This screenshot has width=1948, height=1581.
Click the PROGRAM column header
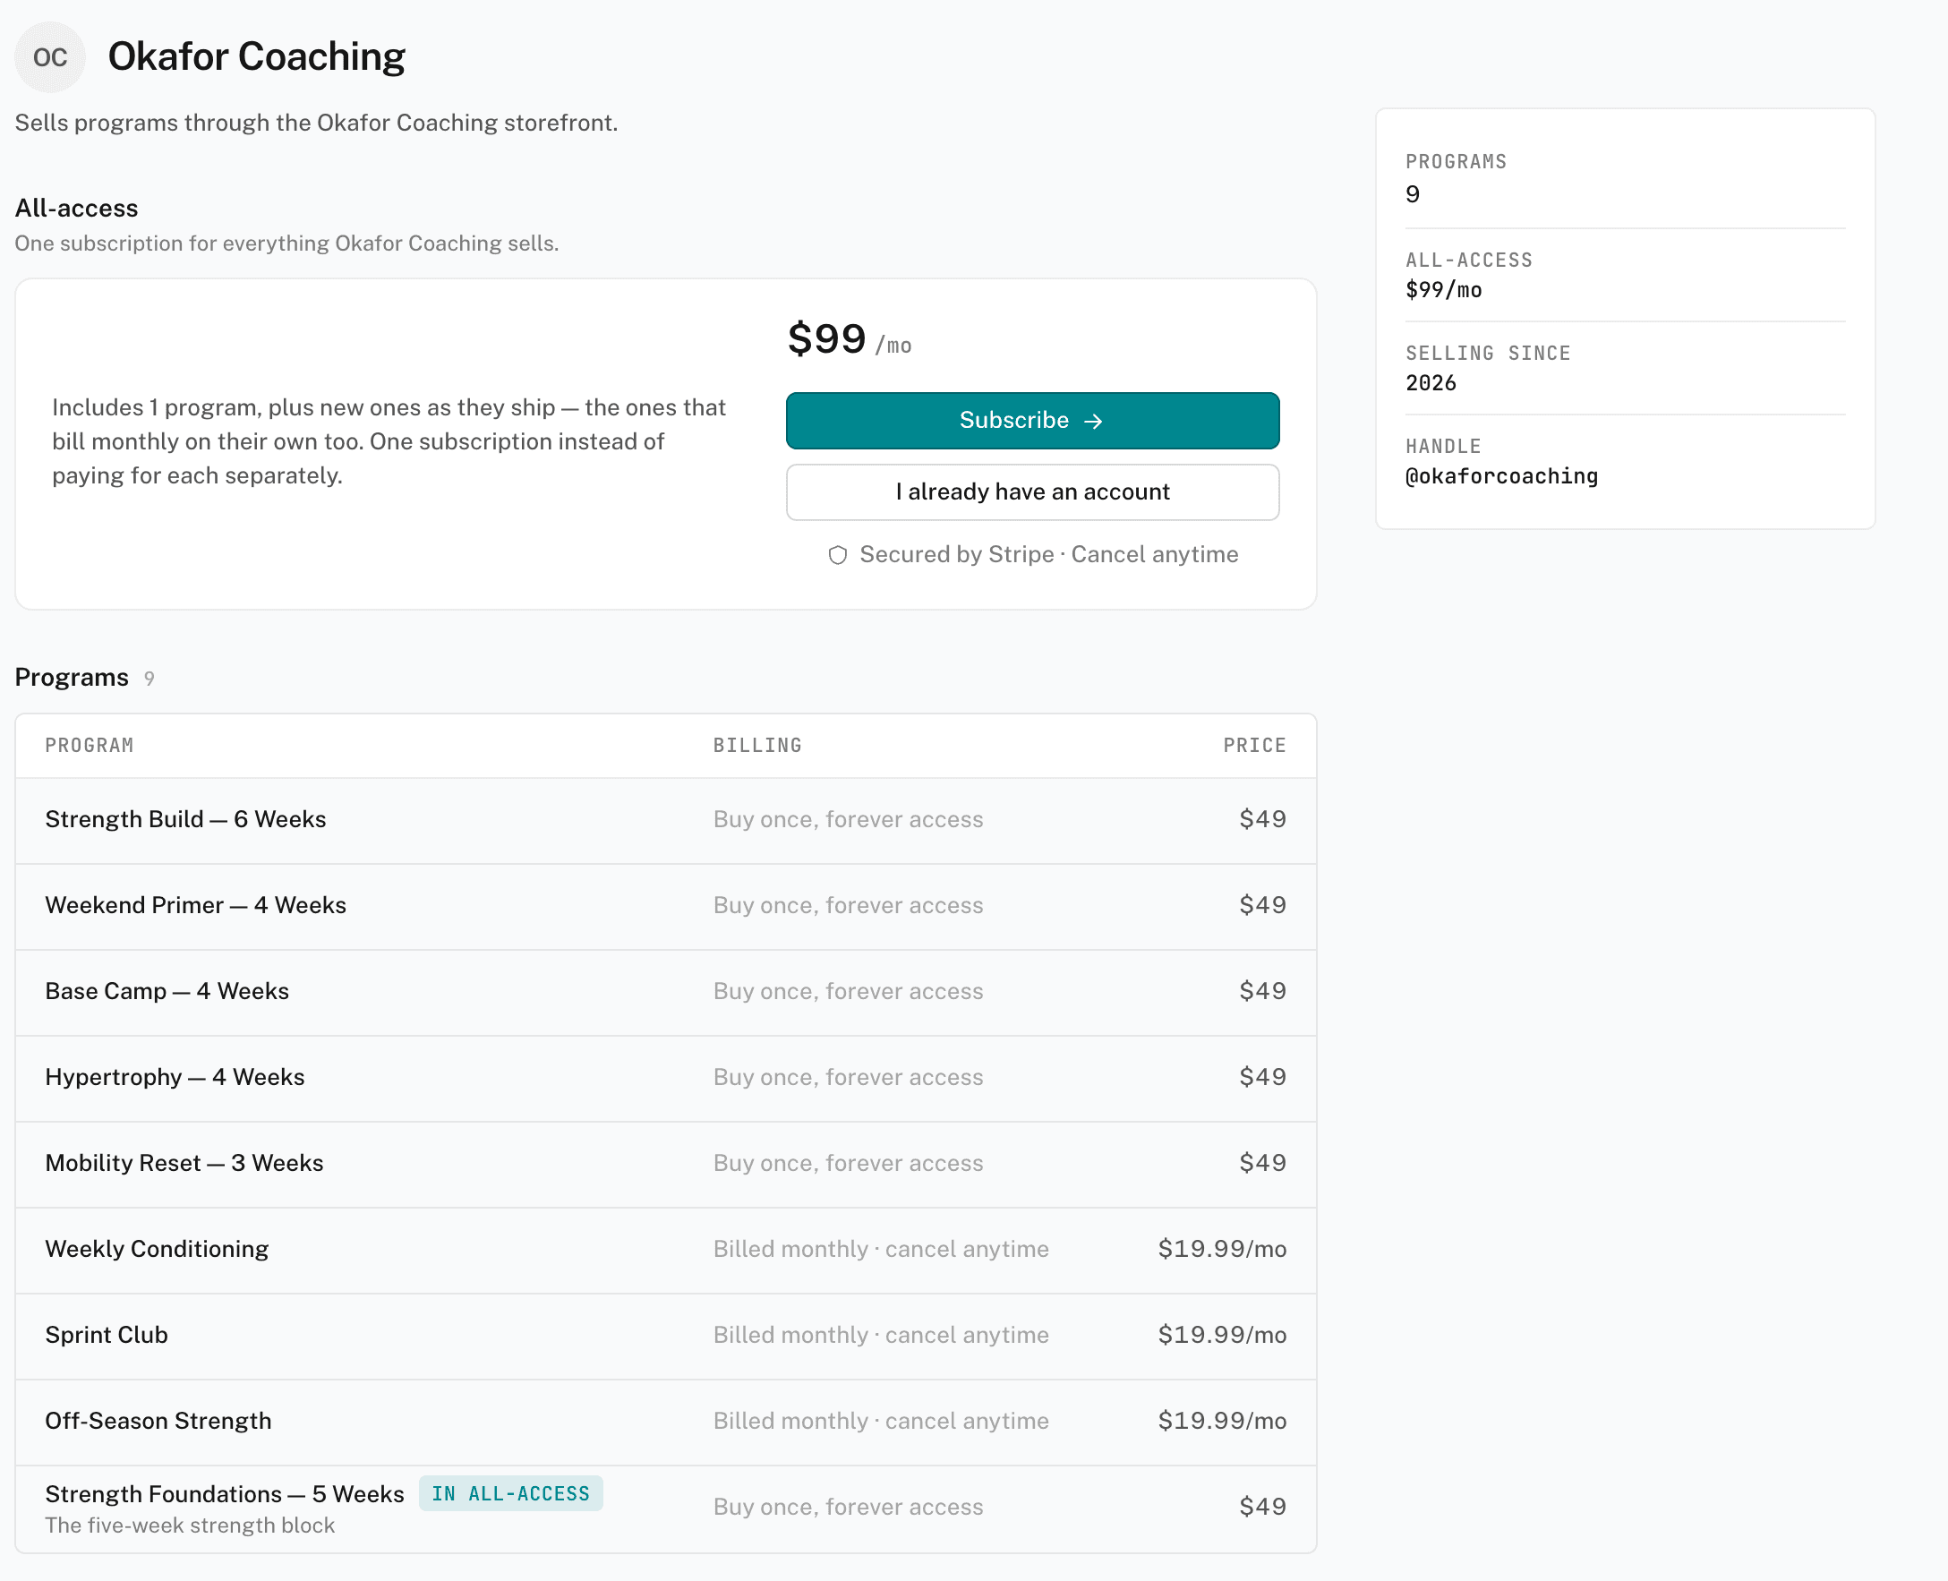[90, 745]
